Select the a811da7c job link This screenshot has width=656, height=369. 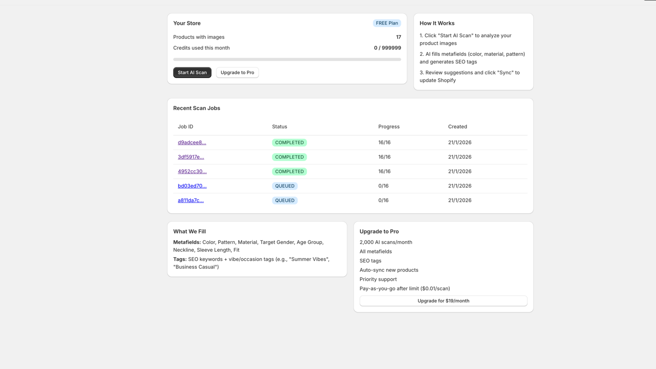tap(191, 200)
